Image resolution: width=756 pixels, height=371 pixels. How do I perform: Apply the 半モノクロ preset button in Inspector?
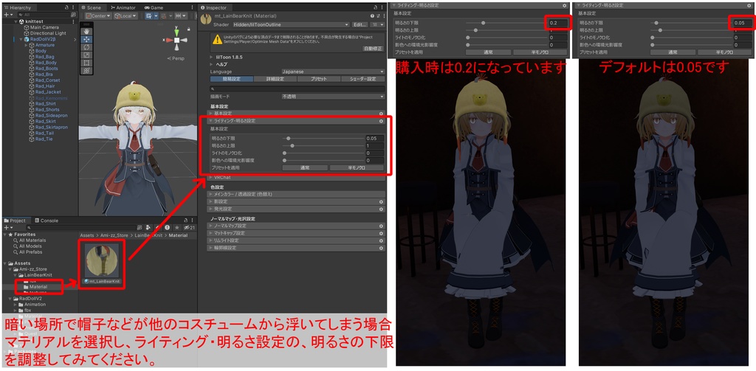click(357, 167)
